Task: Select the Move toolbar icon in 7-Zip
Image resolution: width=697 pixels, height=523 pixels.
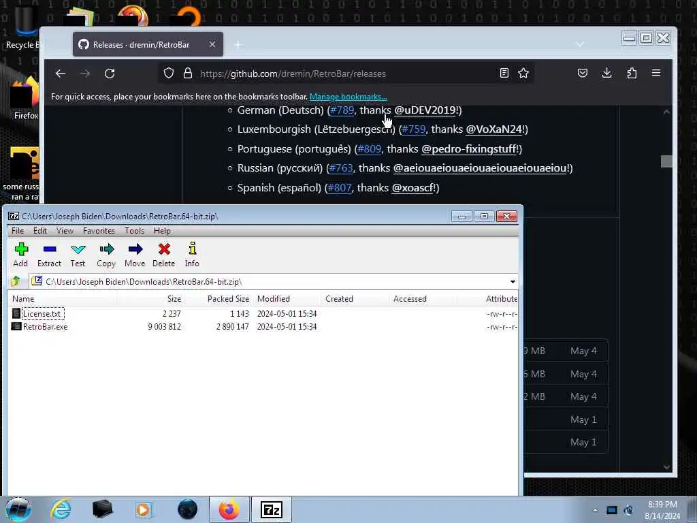Action: coord(135,255)
